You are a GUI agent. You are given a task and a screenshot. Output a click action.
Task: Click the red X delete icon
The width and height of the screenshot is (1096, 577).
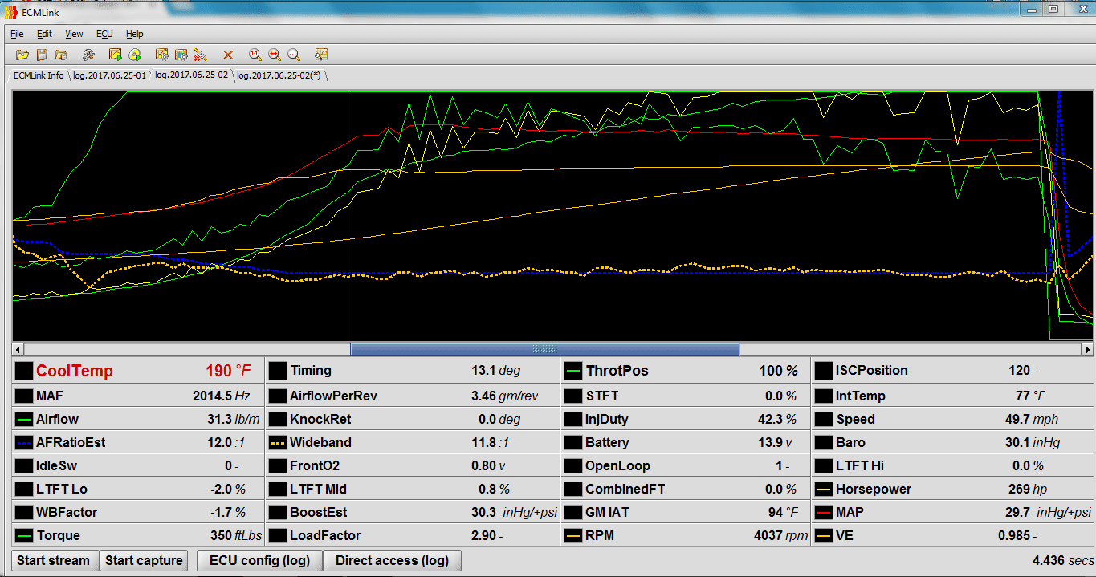pos(228,55)
